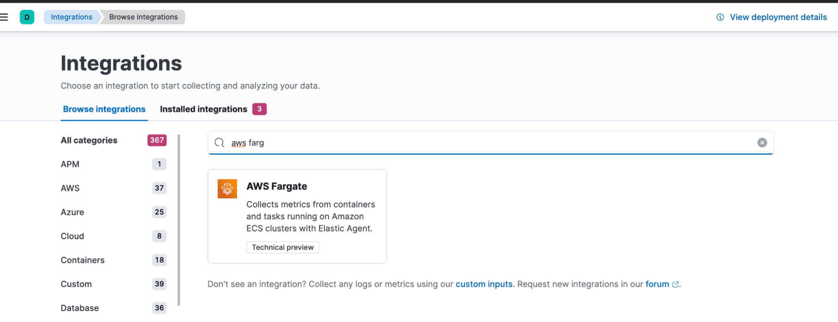Click the search magnifier icon
This screenshot has height=322, width=838.
220,143
